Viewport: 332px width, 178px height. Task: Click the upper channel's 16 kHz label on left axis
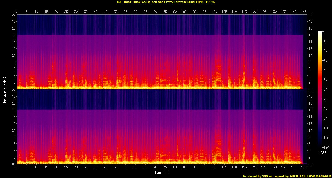(x=14, y=35)
